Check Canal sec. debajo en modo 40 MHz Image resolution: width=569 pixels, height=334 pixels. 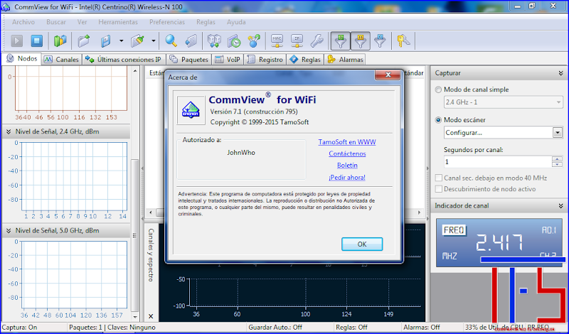(x=439, y=178)
